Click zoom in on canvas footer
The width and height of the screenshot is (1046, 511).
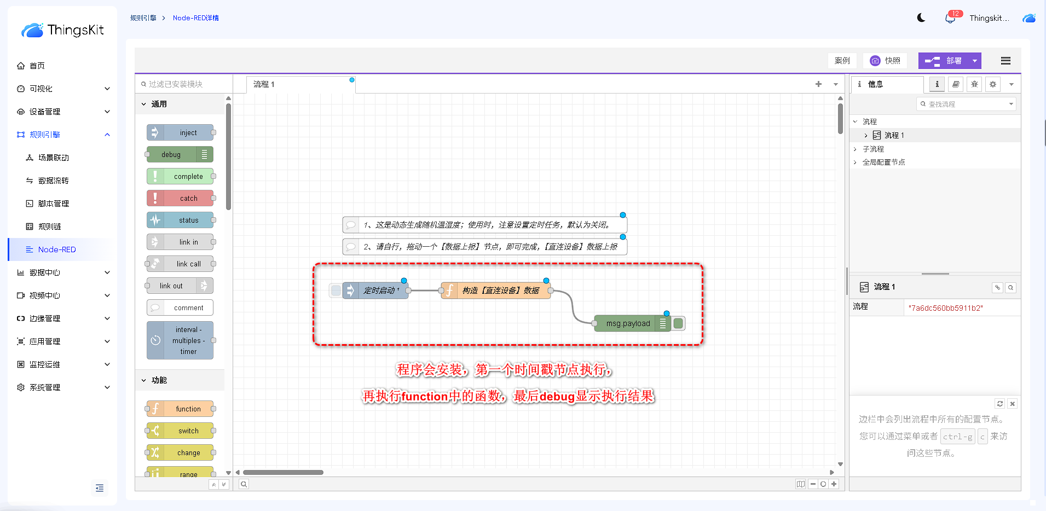834,484
